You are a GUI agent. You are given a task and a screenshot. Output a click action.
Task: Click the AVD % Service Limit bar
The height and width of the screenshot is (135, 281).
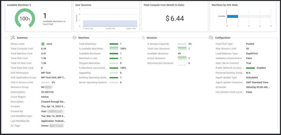[x=46, y=82]
